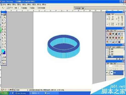Viewport: 126px width, 95px height.
Task: Select the highlighted bottom history state
Action: [116, 57]
